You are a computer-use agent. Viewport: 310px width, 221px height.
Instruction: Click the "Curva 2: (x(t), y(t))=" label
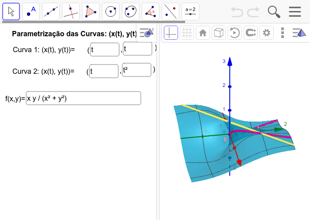(43, 71)
